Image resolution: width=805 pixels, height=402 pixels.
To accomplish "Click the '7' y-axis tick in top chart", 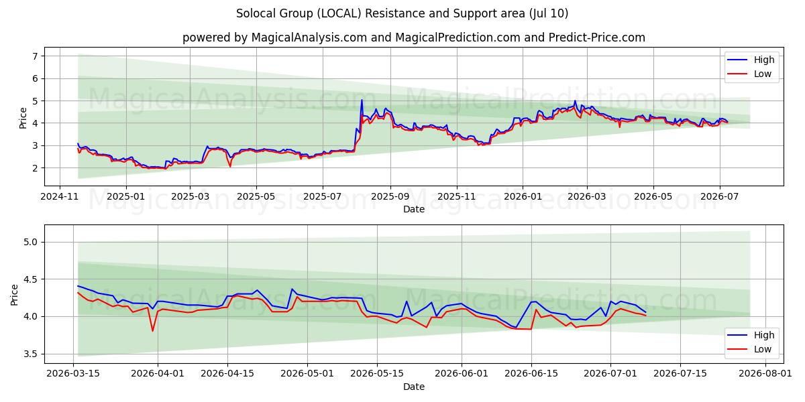I will pyautogui.click(x=35, y=56).
